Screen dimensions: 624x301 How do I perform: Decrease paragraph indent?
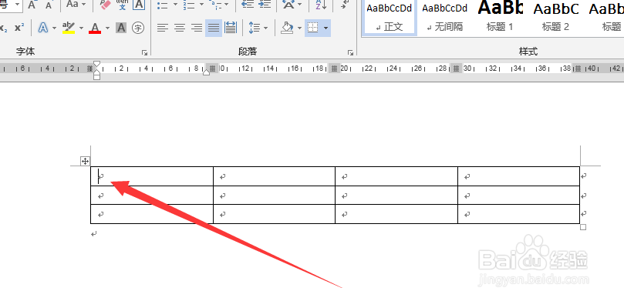tap(248, 5)
